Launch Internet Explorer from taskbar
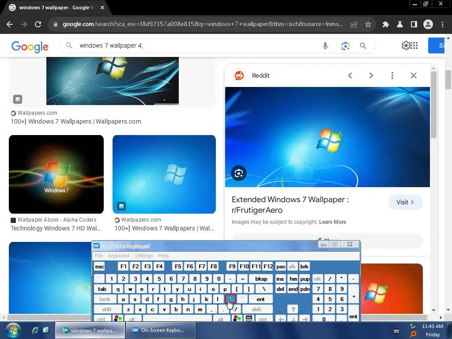 (35, 330)
